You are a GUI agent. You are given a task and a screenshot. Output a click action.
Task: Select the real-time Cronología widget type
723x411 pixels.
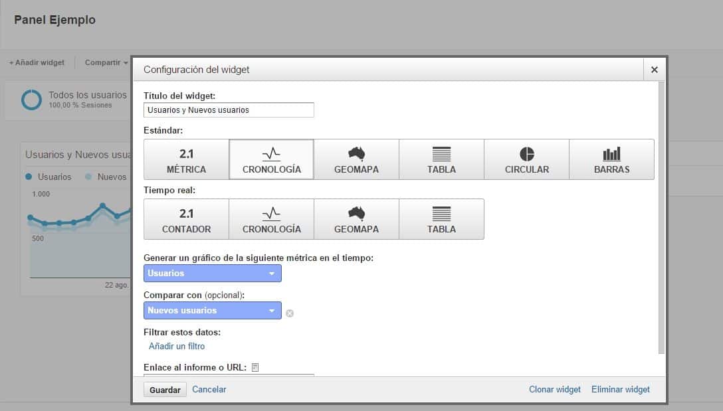pos(272,219)
